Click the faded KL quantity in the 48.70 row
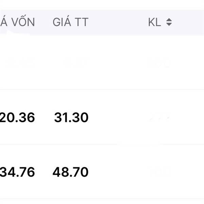Viewport: 204px width, 204px height. point(159,172)
